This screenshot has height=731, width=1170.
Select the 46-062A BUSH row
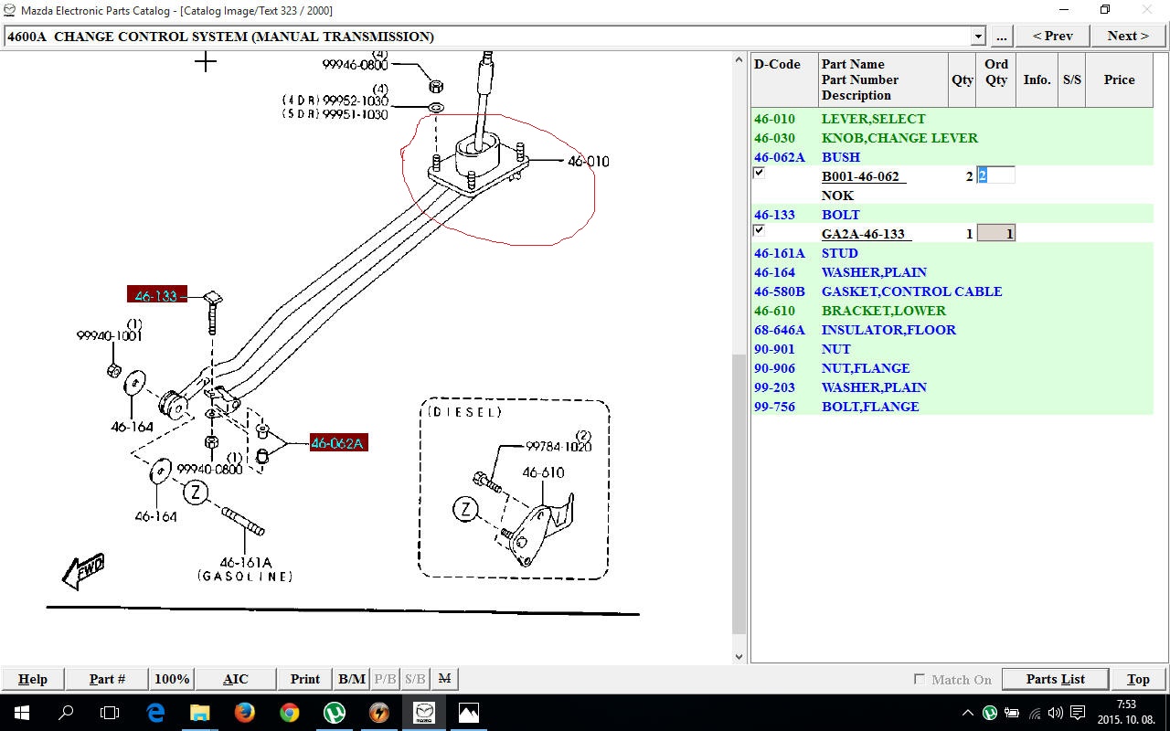tap(952, 157)
